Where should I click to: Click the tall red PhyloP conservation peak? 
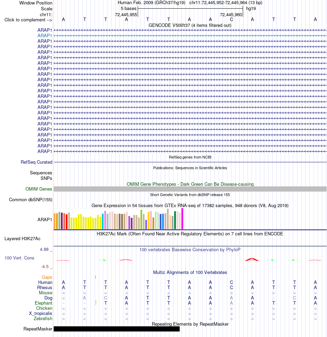[x=252, y=259]
